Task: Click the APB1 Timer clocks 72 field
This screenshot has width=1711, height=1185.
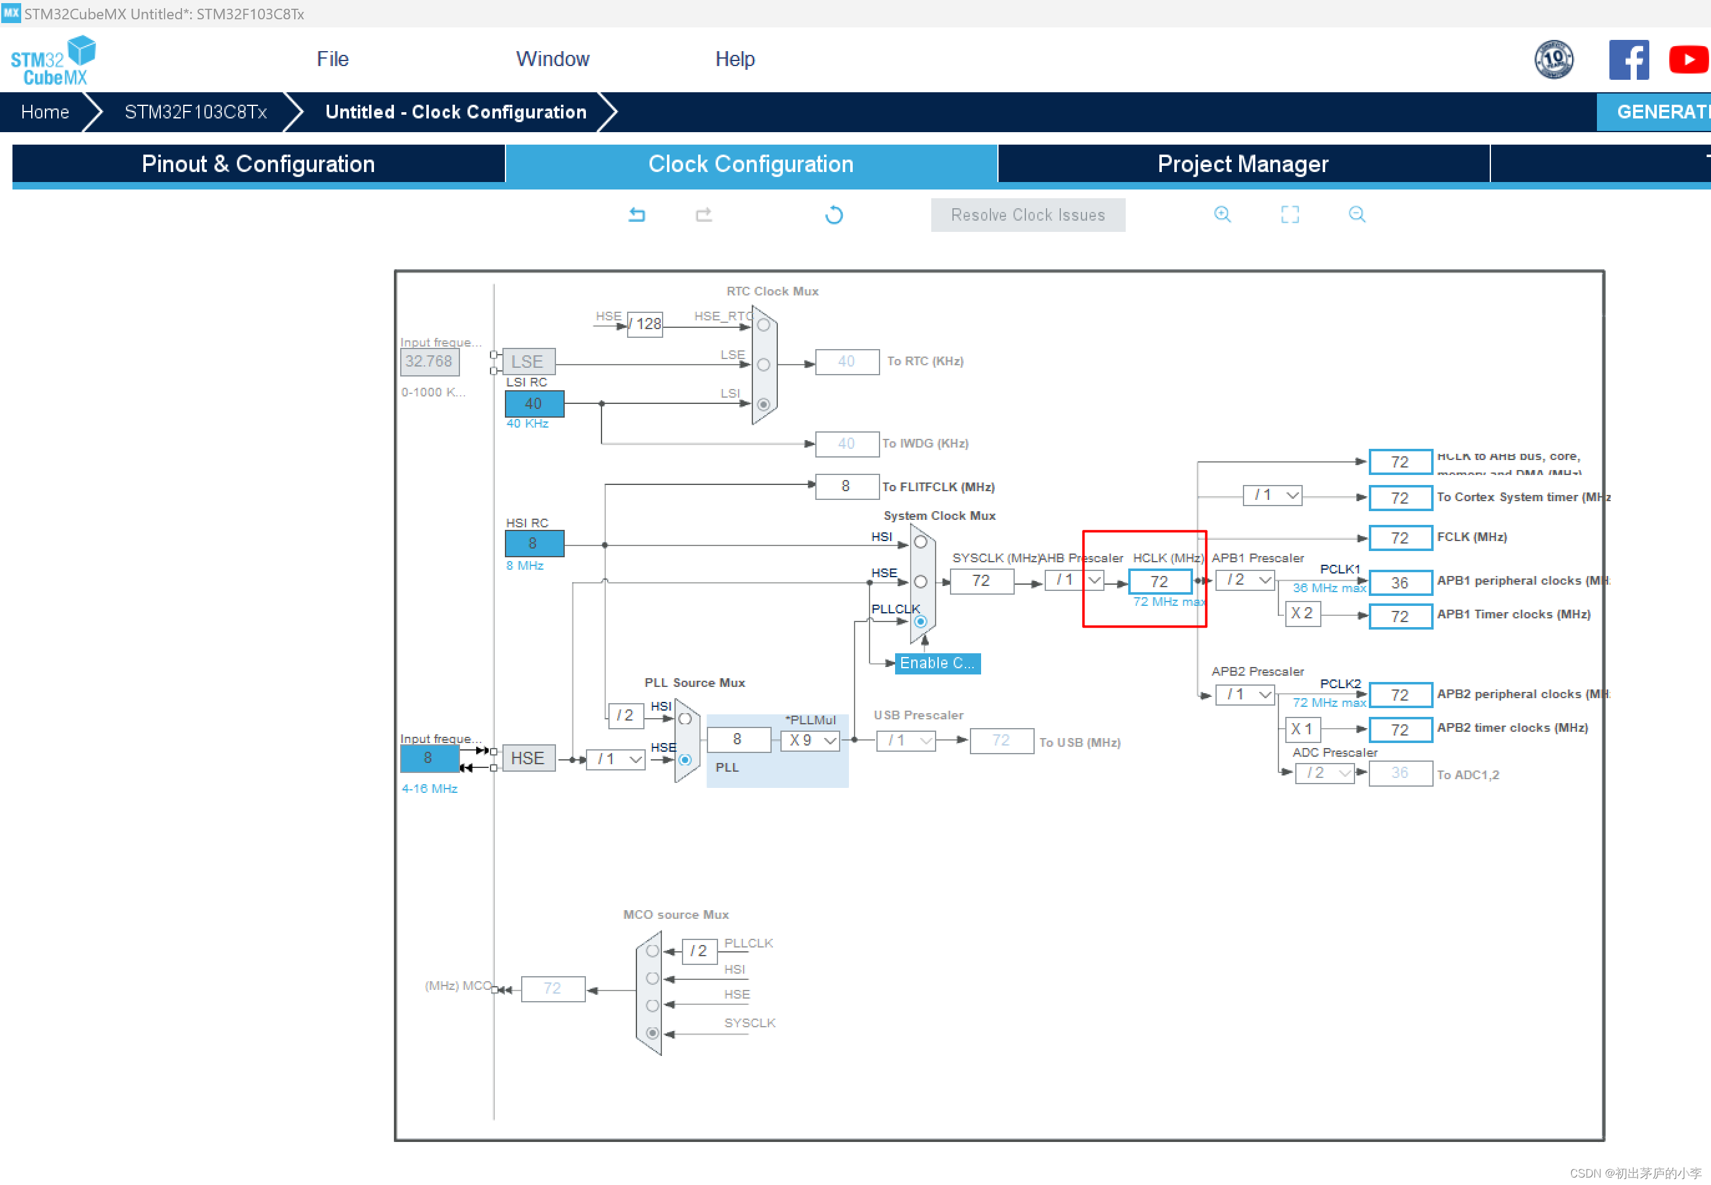Action: (x=1400, y=616)
